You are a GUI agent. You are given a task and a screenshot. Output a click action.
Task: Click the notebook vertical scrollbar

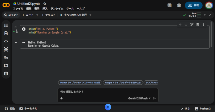(211, 34)
